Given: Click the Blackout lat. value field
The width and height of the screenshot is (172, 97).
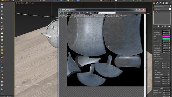Looking at the screenshot, I should click(x=165, y=52).
